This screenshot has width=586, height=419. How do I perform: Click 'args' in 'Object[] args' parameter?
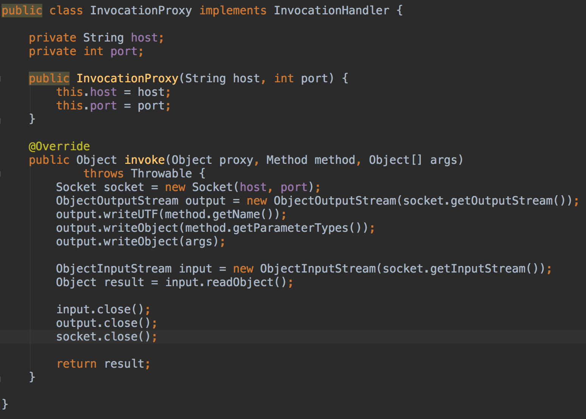[x=444, y=160]
